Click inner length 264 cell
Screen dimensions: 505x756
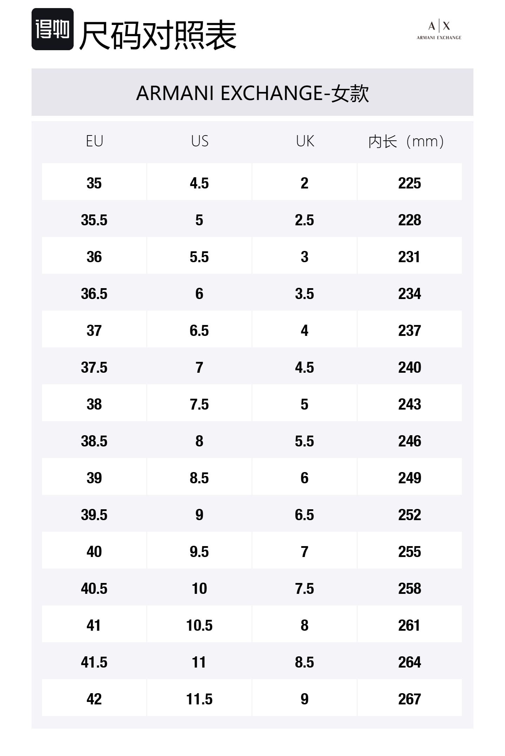pyautogui.click(x=409, y=662)
